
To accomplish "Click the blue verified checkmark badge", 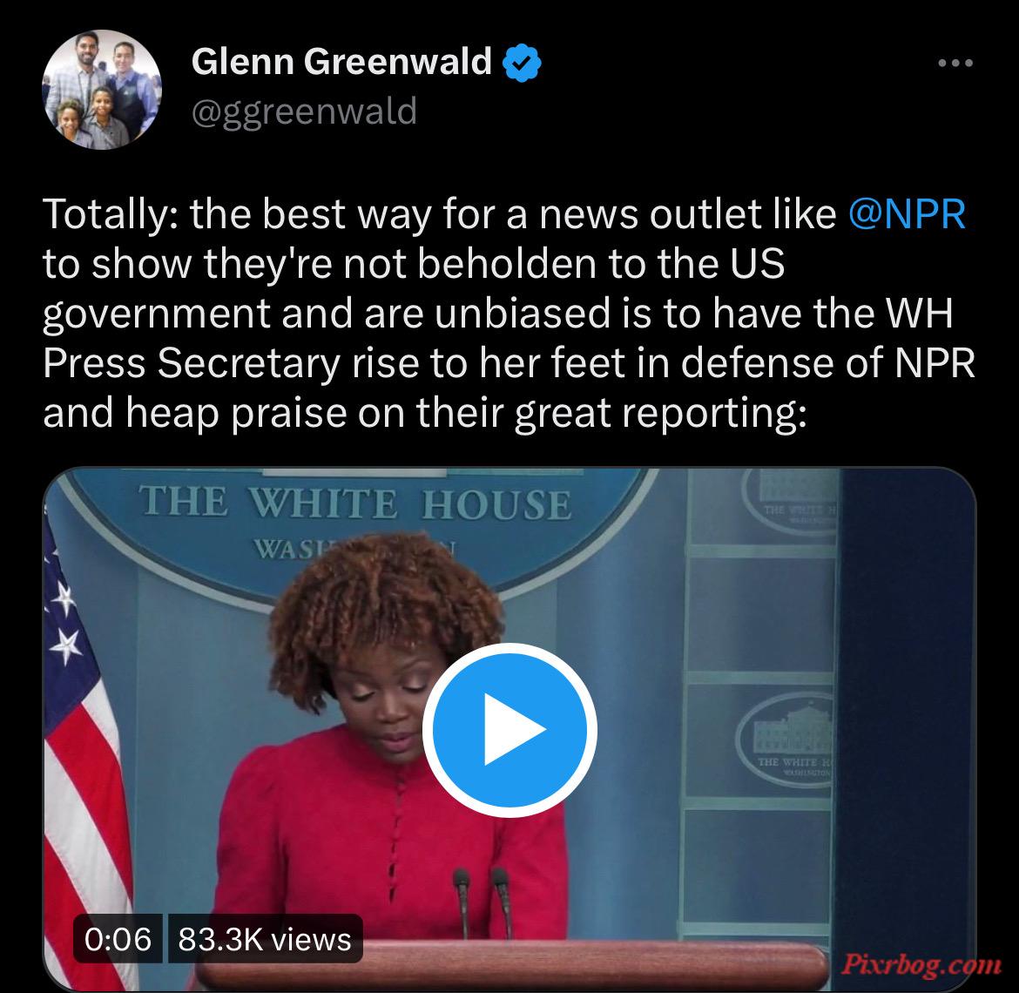I will tap(522, 63).
